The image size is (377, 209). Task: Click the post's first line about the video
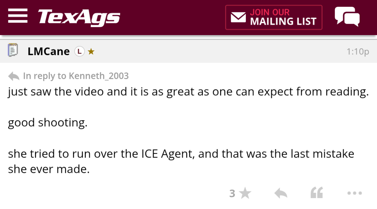(x=188, y=92)
